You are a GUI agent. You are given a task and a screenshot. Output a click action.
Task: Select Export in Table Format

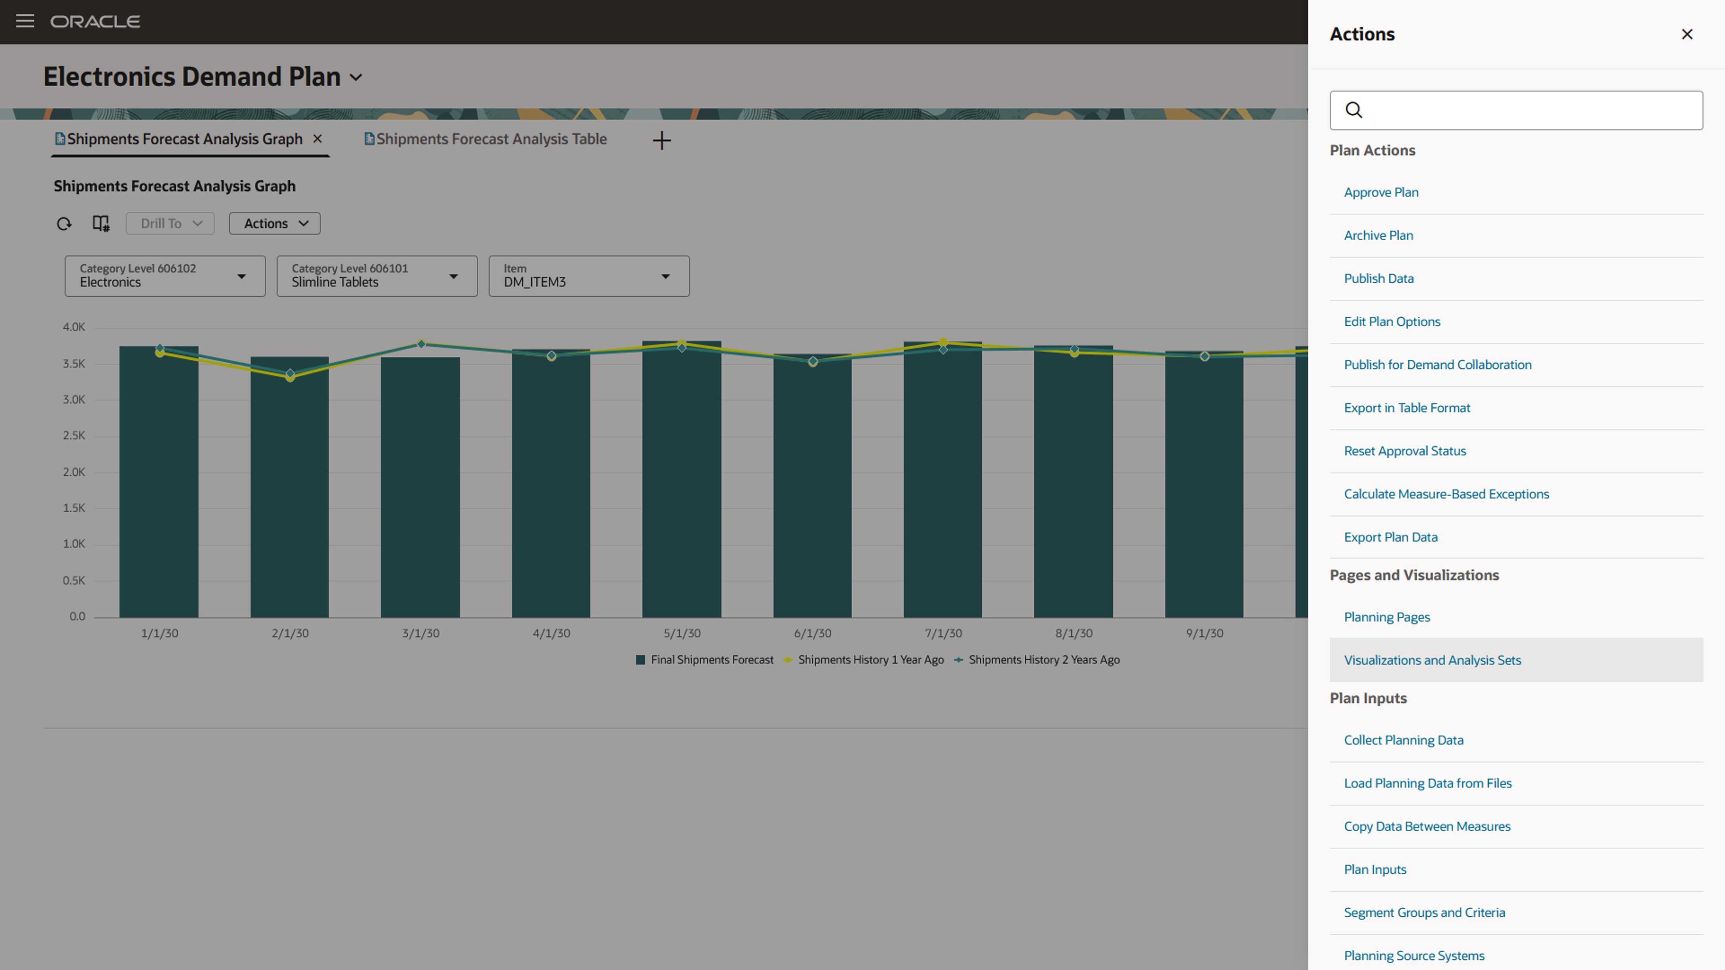tap(1407, 408)
